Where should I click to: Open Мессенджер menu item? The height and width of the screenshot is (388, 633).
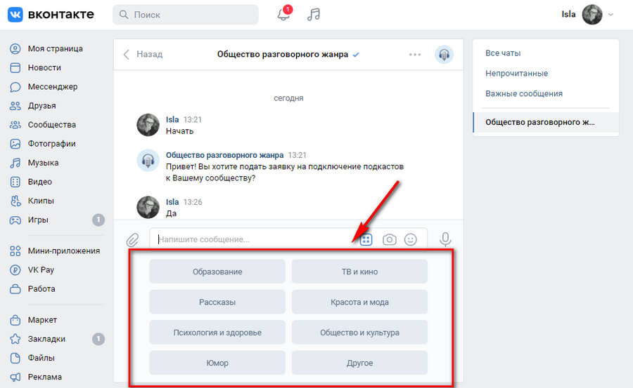(53, 86)
